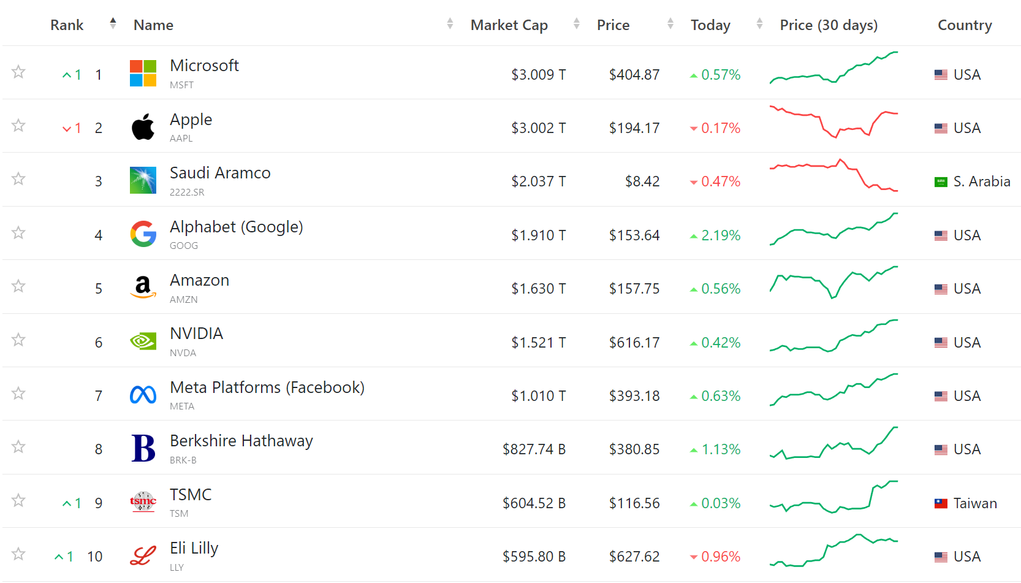Click Apple's 30-day price chart
1021x583 pixels.
833,123
